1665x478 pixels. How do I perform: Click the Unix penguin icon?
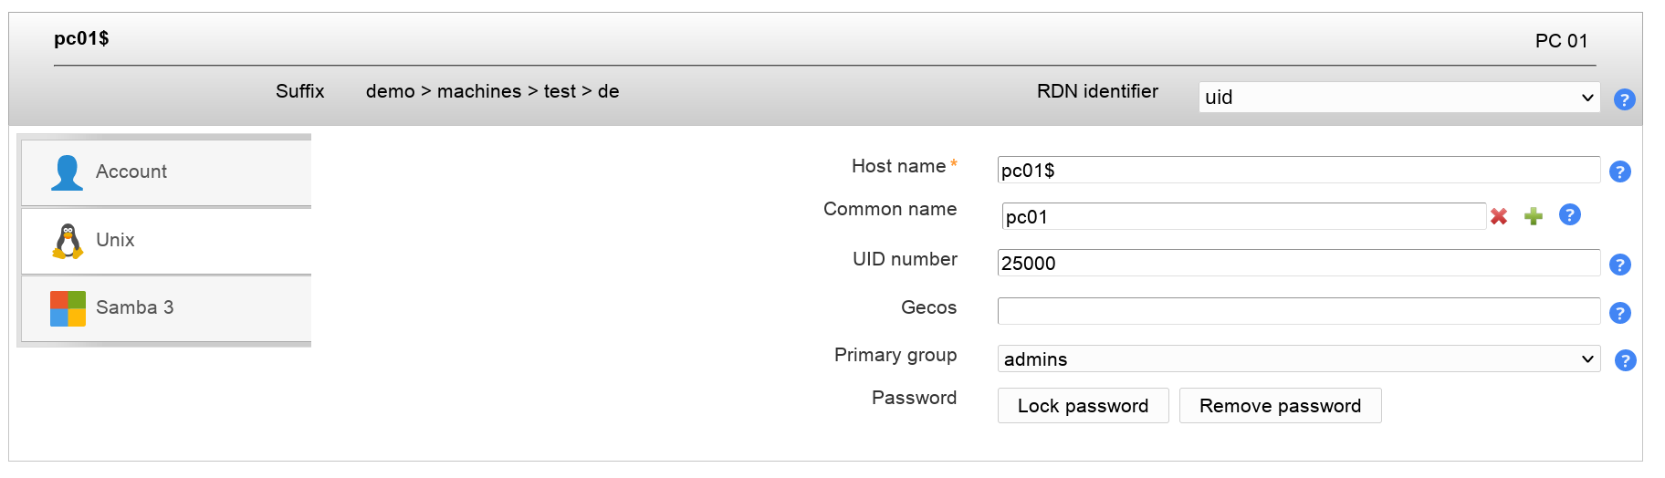pos(68,241)
